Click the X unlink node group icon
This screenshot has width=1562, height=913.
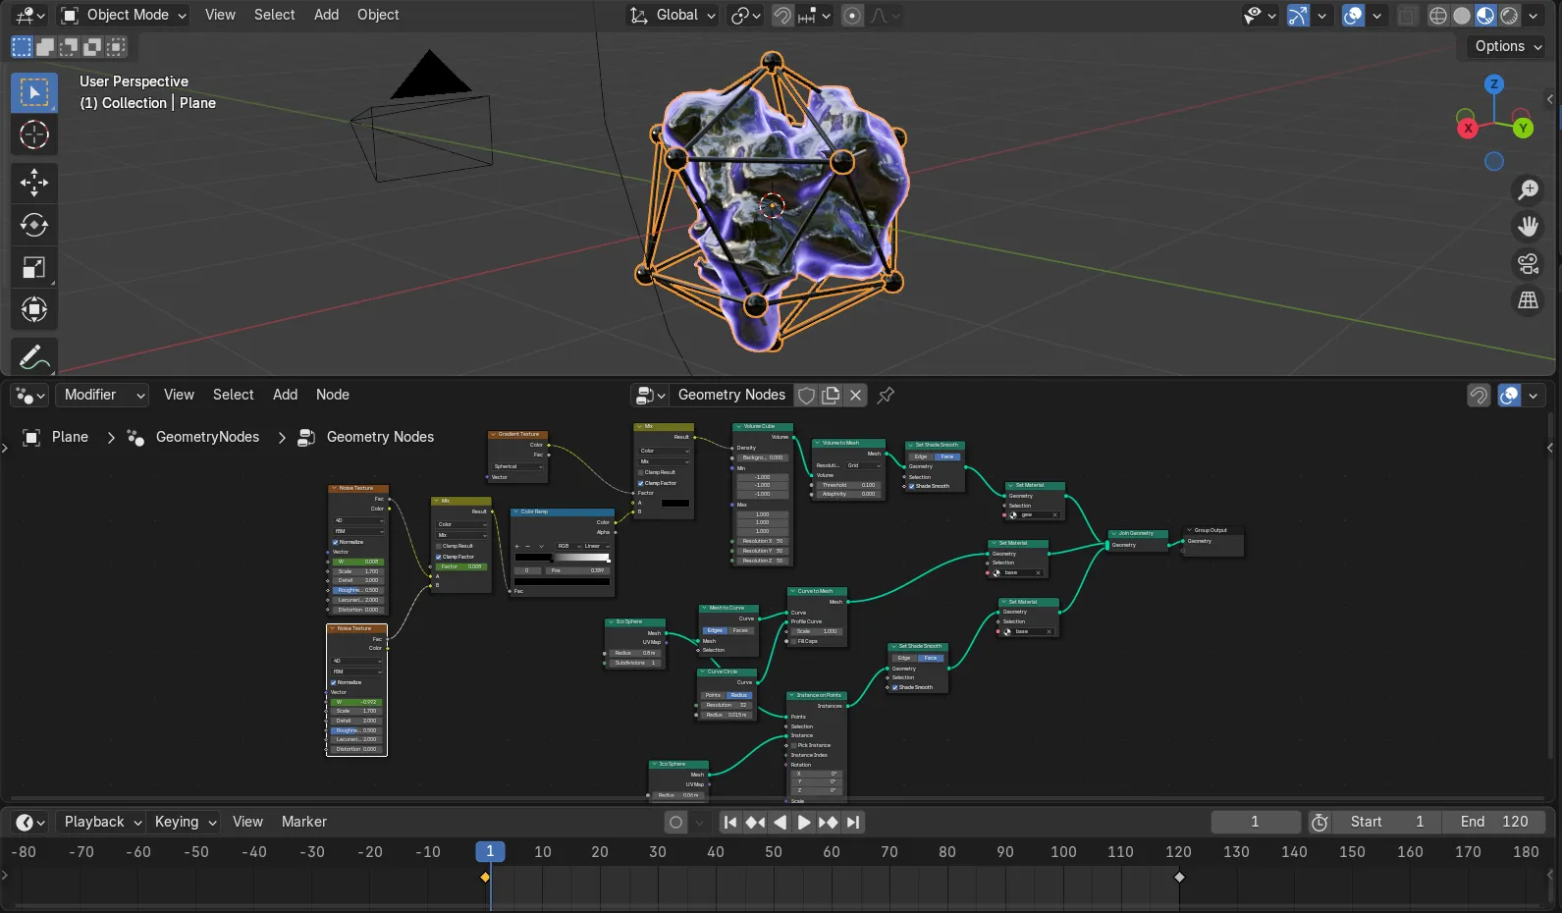click(x=856, y=395)
